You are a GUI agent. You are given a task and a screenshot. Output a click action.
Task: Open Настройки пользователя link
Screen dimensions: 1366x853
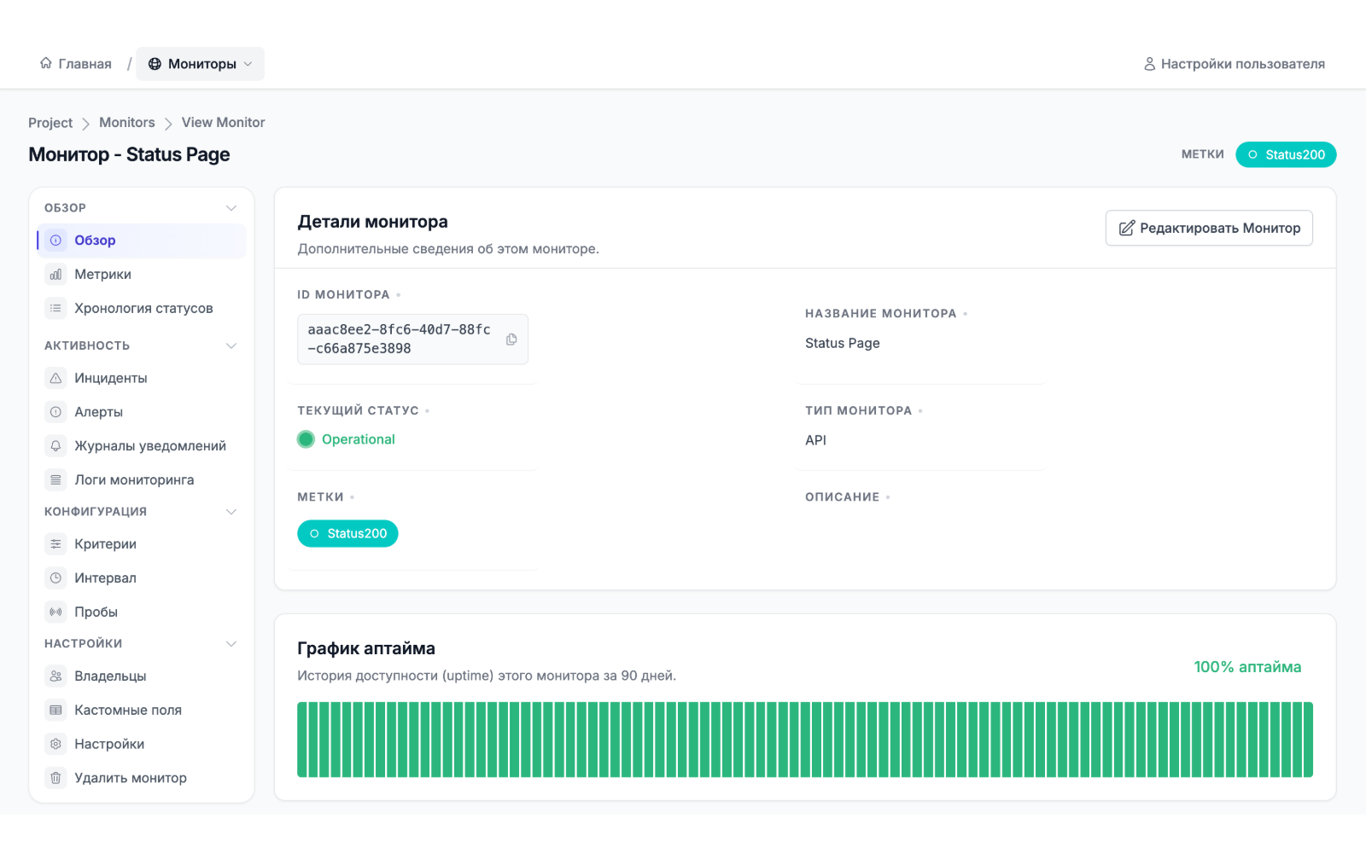(1235, 64)
